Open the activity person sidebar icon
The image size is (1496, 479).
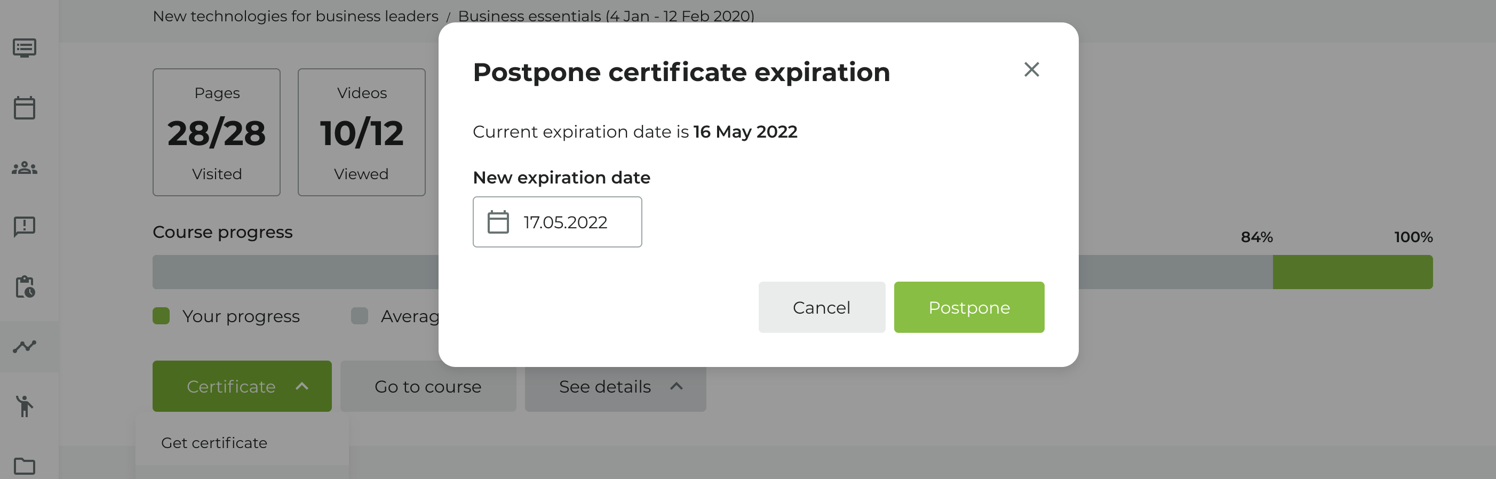(25, 406)
